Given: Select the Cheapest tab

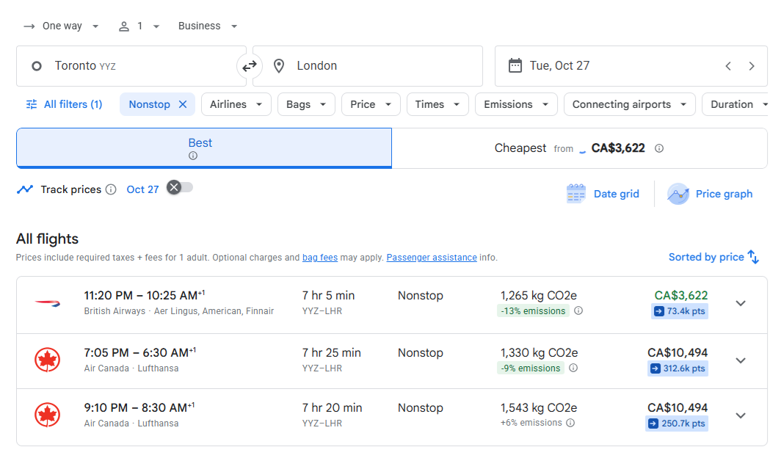Looking at the screenshot, I should (579, 148).
